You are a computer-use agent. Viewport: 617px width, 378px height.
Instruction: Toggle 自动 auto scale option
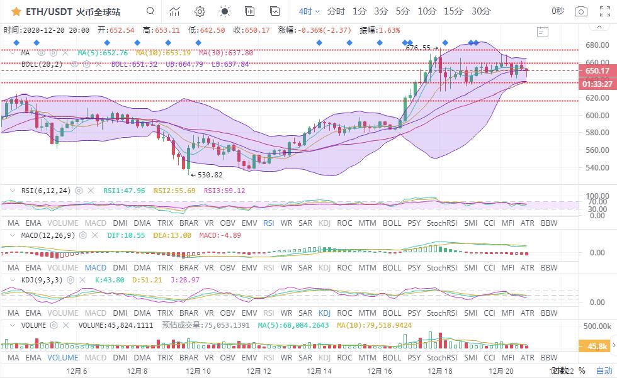pos(604,370)
